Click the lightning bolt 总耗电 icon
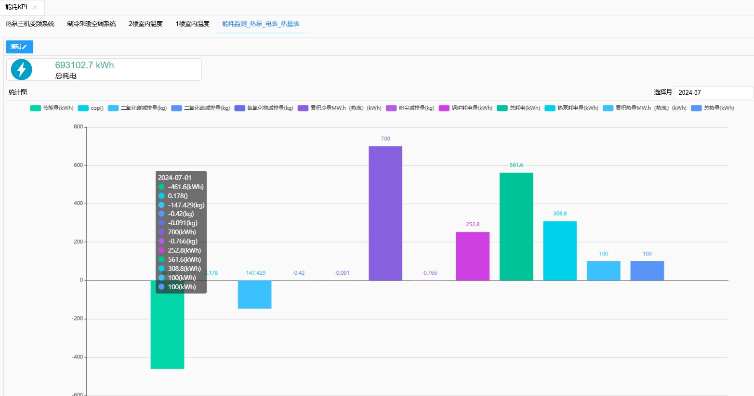 pos(22,70)
